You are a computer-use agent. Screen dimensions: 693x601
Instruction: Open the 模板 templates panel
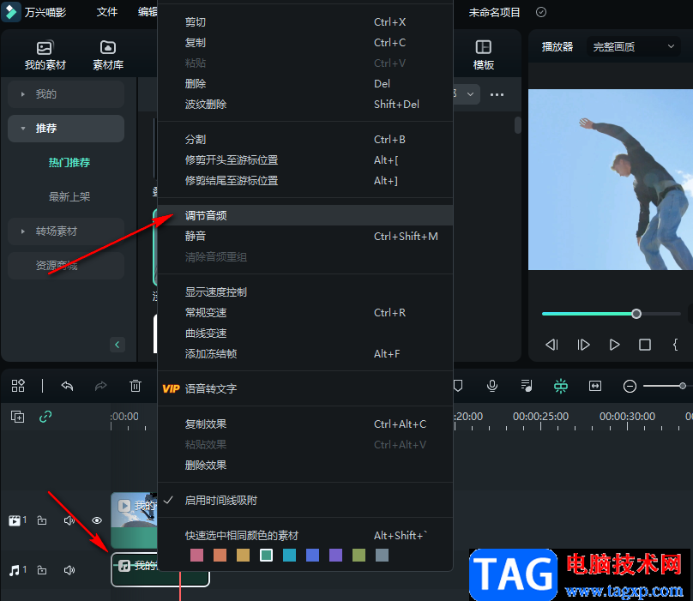pos(483,55)
